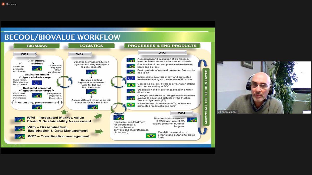The width and height of the screenshot is (312, 175).
Task: Click 'Dedicated perennial lignocellulosic crops' heading
Action: [x=37, y=89]
